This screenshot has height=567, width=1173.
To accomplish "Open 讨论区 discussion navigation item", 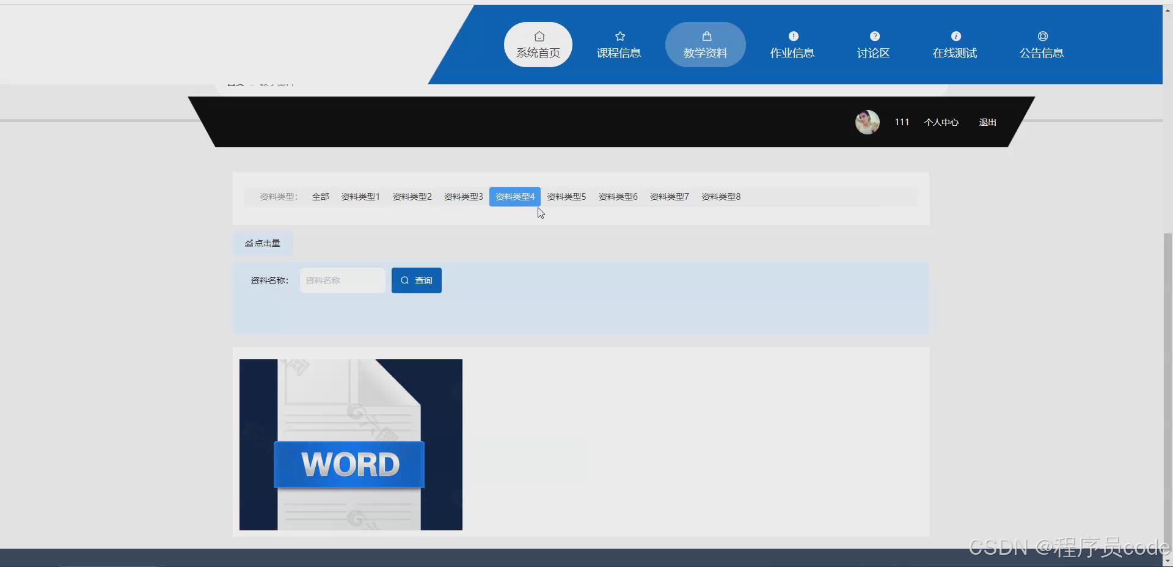I will coord(873,45).
